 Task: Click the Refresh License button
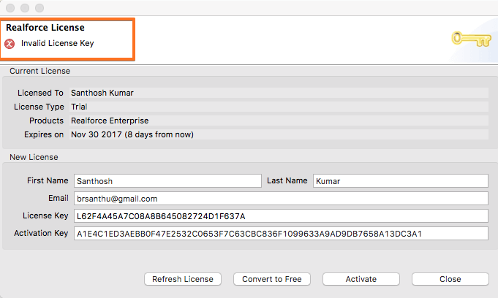coord(183,279)
